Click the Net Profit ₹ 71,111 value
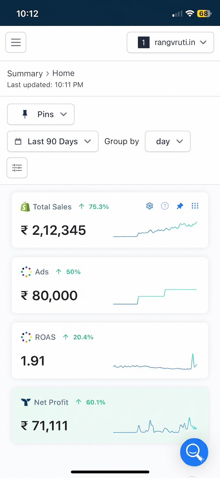 click(45, 426)
